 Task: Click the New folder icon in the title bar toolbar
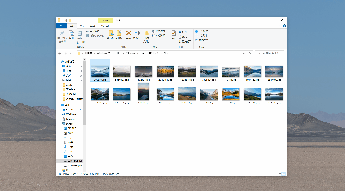tap(70, 20)
